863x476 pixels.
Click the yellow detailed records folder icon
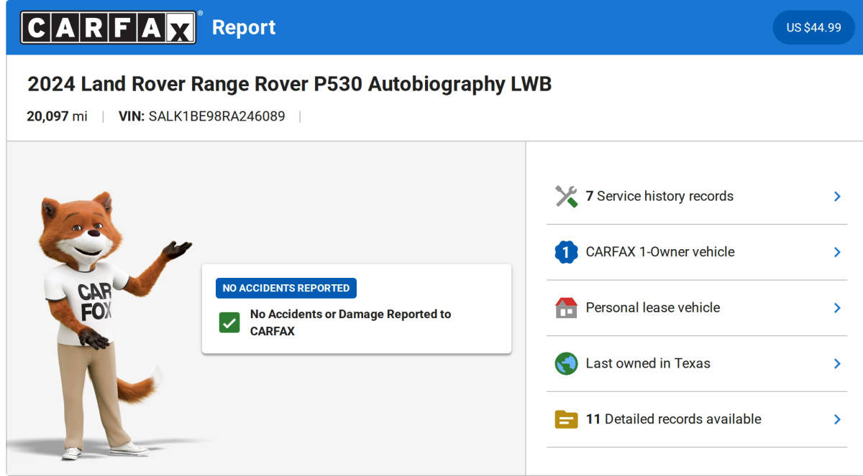pos(566,419)
